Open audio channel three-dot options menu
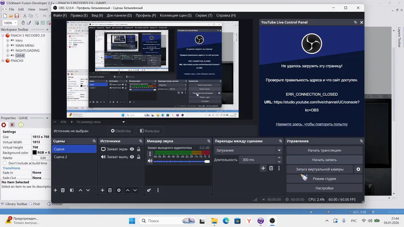 [150, 154]
